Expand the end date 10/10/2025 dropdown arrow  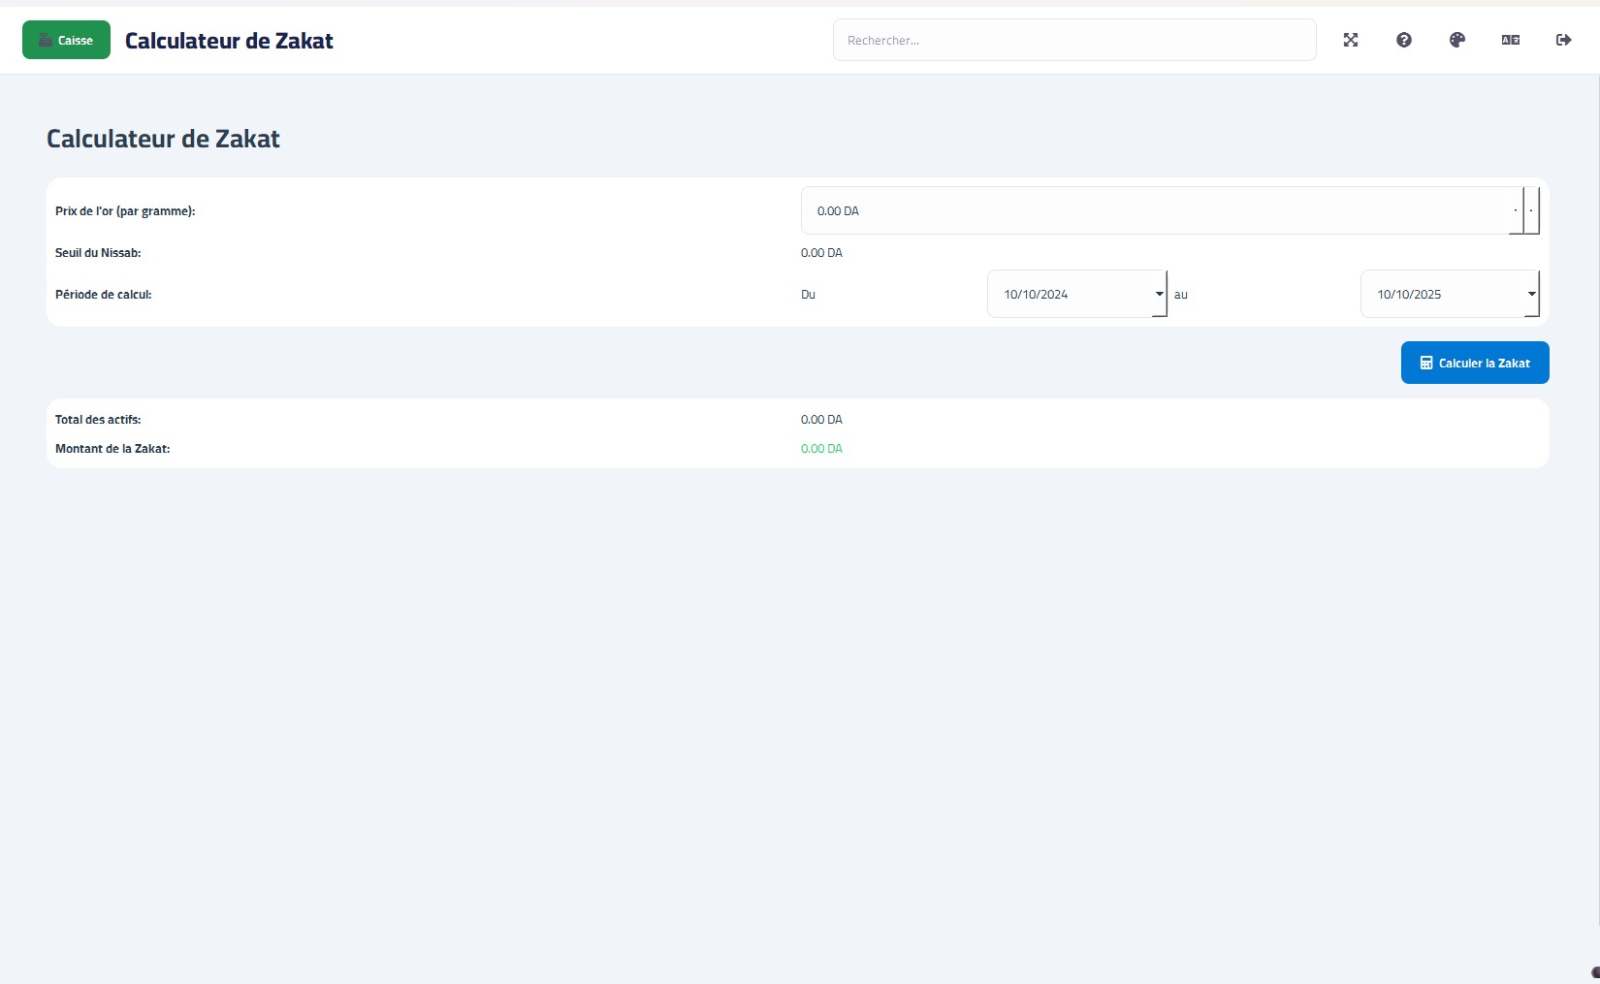point(1531,294)
